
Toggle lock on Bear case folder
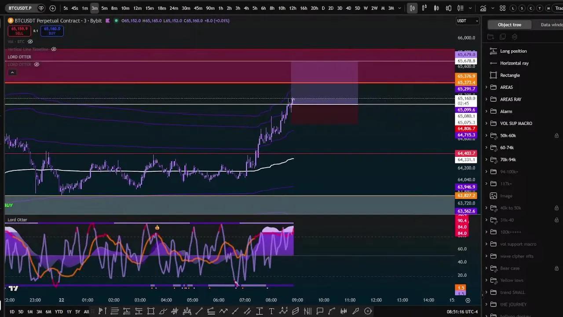pos(556,268)
